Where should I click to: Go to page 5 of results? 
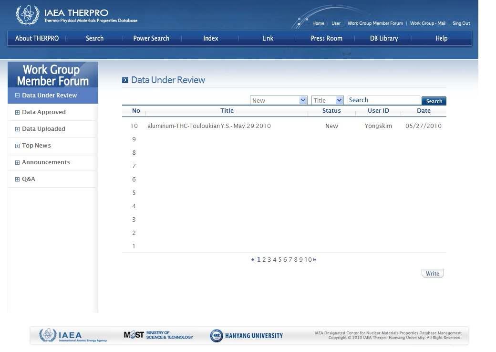click(x=280, y=260)
